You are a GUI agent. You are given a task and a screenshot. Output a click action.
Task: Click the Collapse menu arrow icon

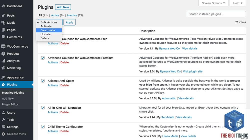point(3,134)
